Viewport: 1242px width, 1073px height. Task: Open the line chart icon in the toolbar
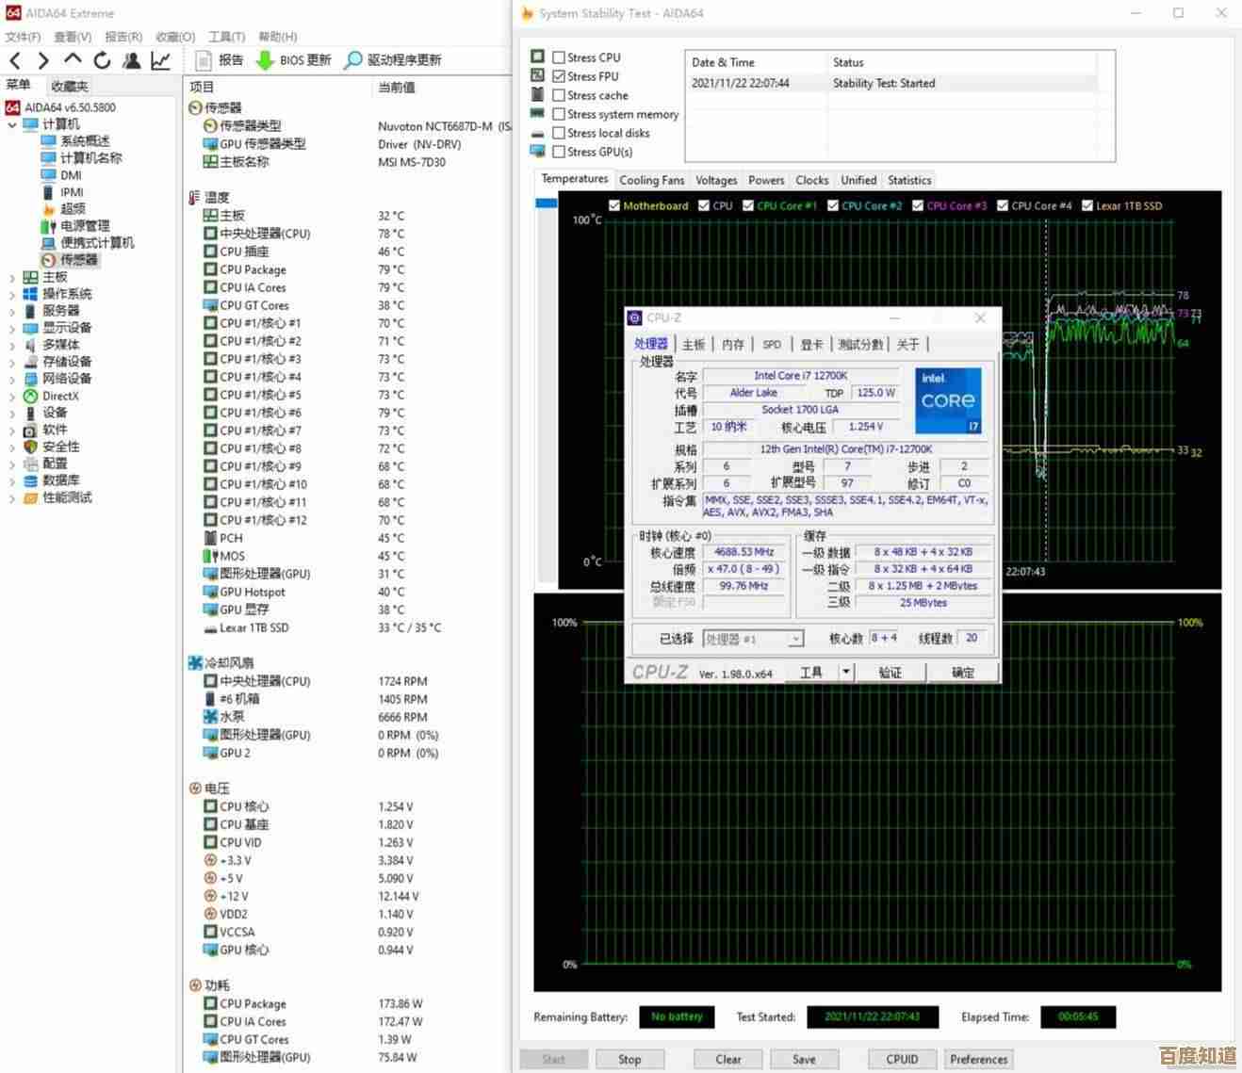pyautogui.click(x=161, y=59)
